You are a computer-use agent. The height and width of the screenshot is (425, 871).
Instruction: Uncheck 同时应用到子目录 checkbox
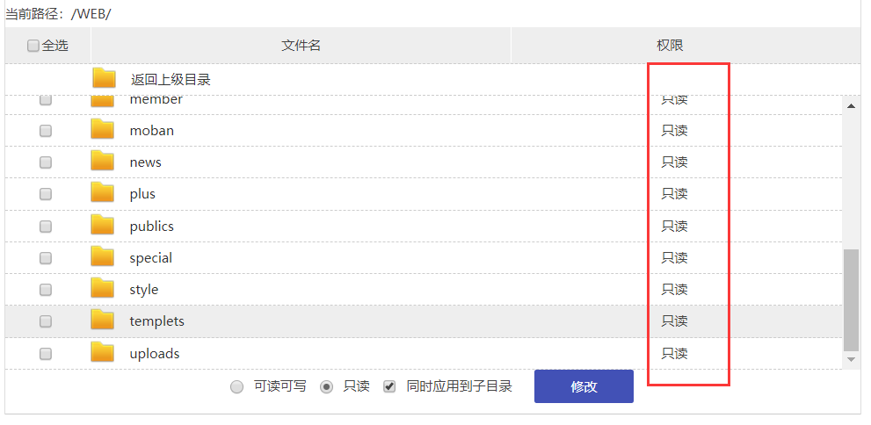[x=390, y=386]
